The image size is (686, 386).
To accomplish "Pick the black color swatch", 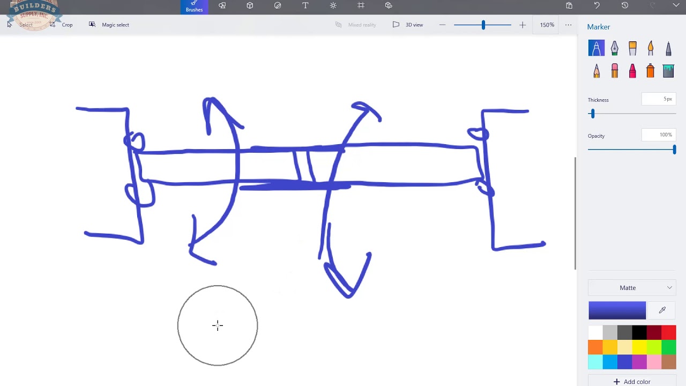I will (639, 332).
